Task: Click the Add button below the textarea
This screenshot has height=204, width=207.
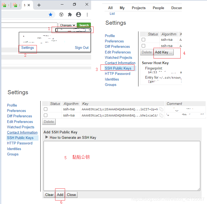Action: click(60, 195)
